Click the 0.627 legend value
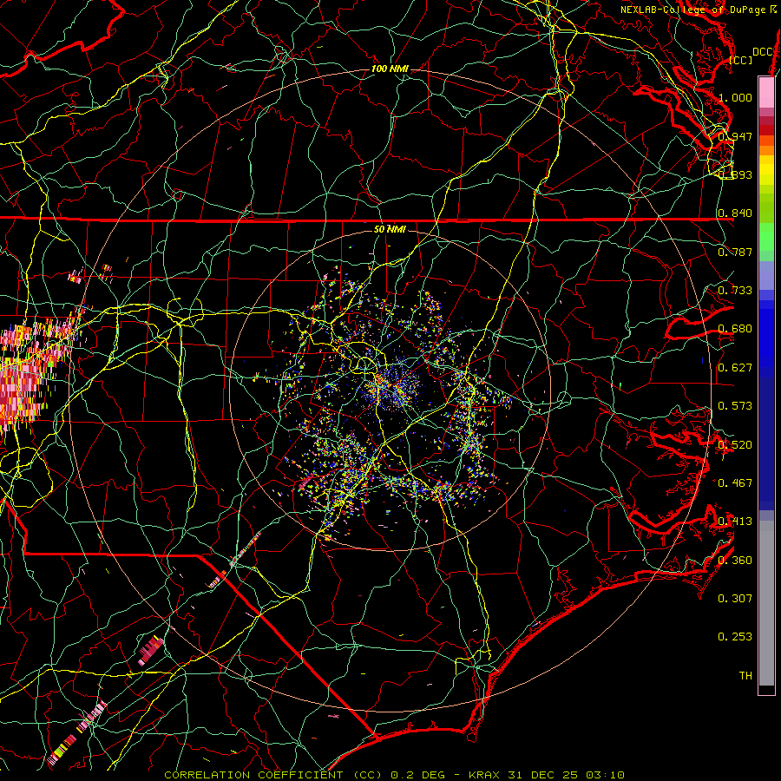The width and height of the screenshot is (781, 781). (x=735, y=368)
